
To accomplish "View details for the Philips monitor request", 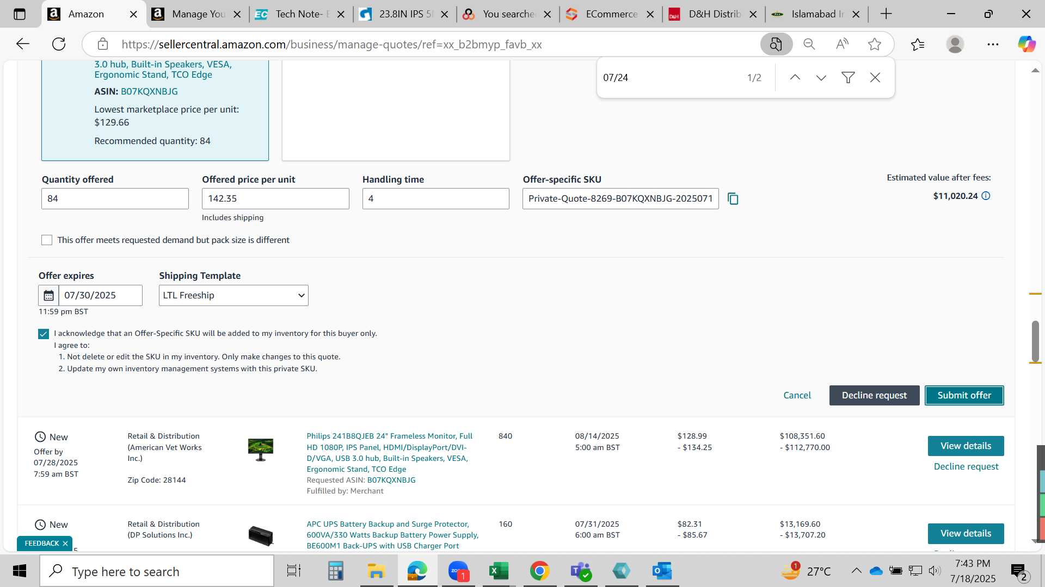I will pos(966,446).
